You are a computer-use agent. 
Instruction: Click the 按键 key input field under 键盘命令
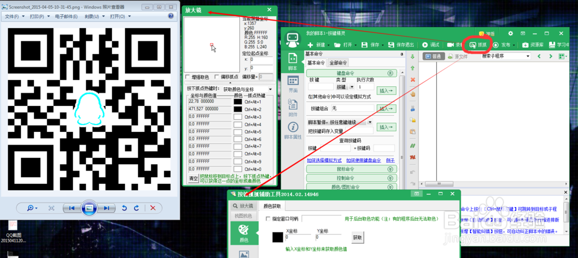[321, 87]
